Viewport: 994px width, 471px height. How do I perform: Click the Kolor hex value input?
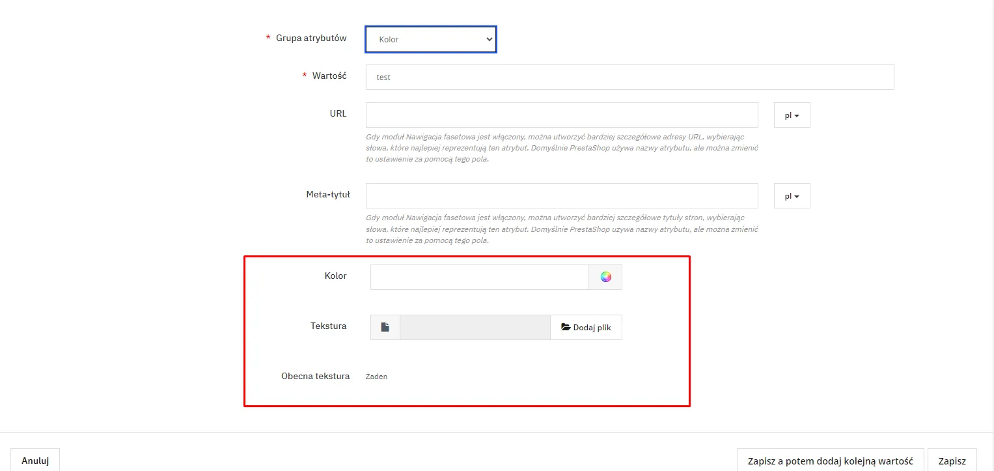[x=479, y=277]
